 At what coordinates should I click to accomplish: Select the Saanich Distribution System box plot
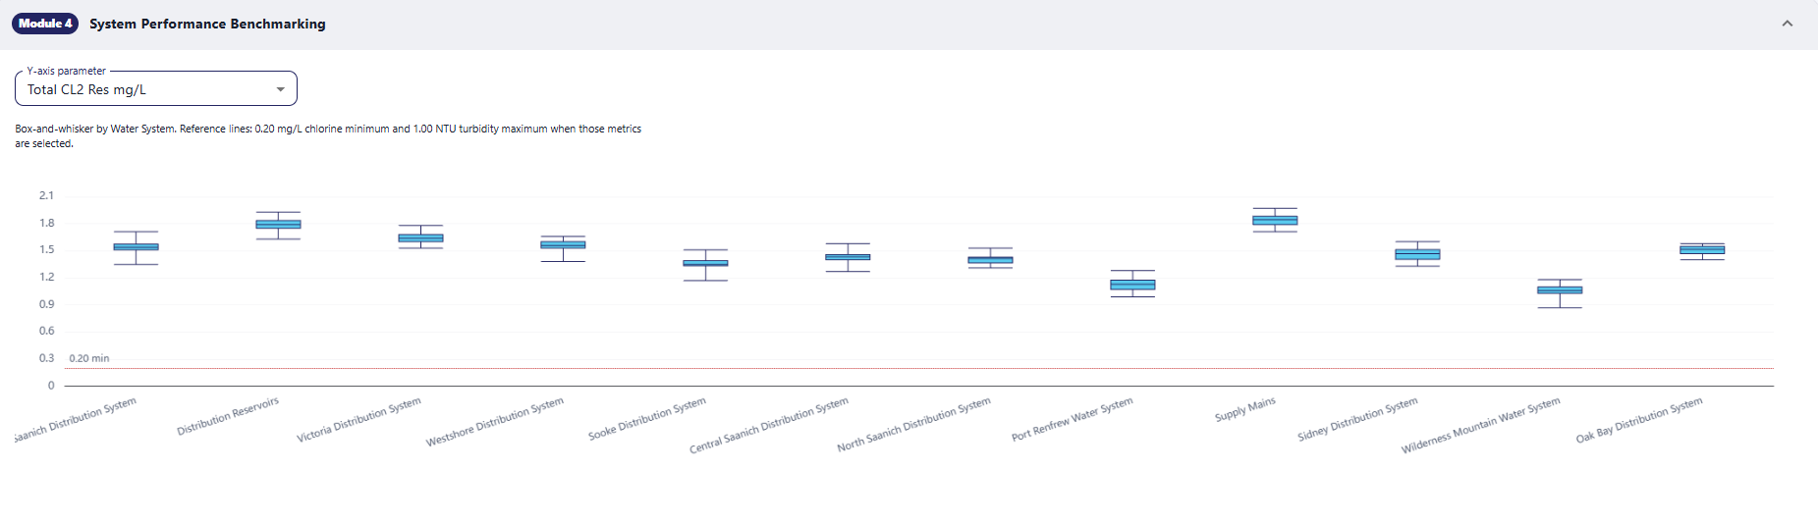pyautogui.click(x=136, y=247)
